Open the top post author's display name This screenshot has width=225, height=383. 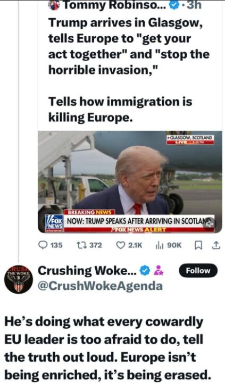coord(115,5)
